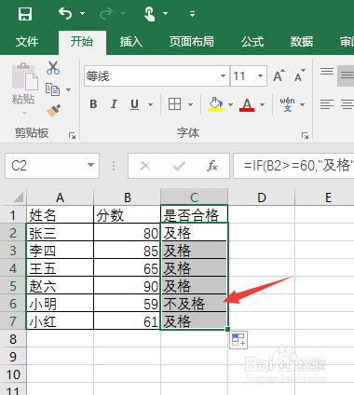Select row 6 header
Image resolution: width=354 pixels, height=395 pixels.
tap(13, 304)
